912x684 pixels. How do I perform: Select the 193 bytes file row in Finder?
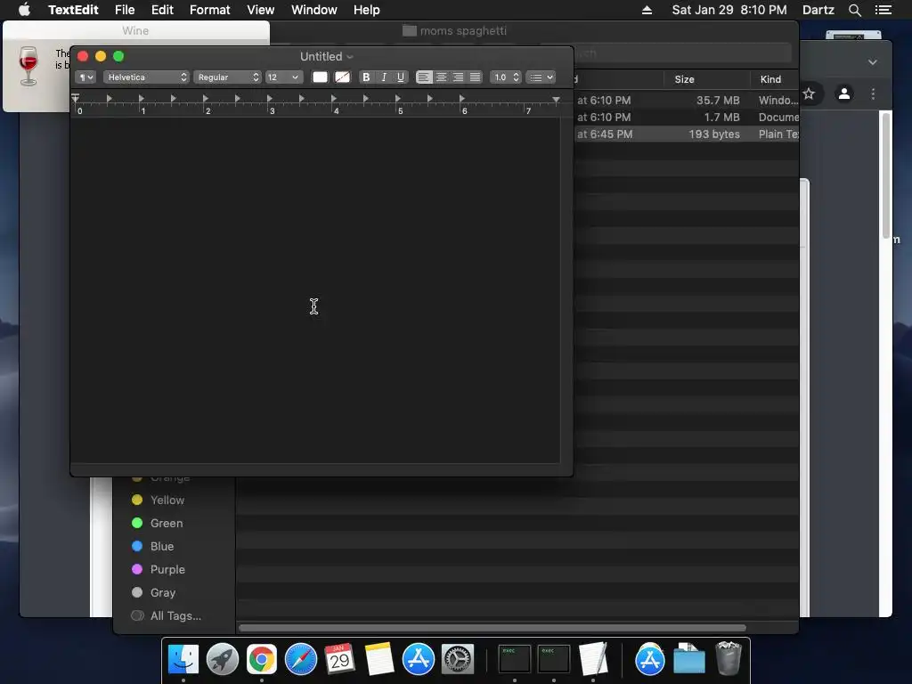687,134
